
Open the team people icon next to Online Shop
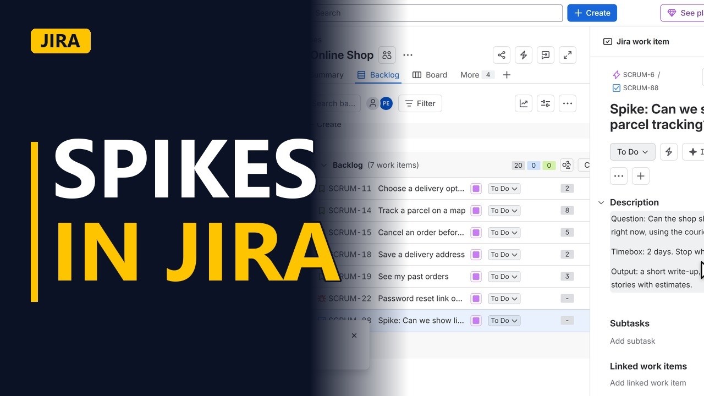click(387, 55)
